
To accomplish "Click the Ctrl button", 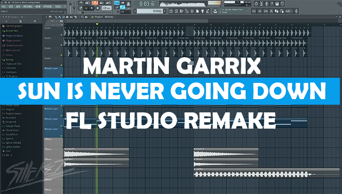I will click(x=254, y=11).
